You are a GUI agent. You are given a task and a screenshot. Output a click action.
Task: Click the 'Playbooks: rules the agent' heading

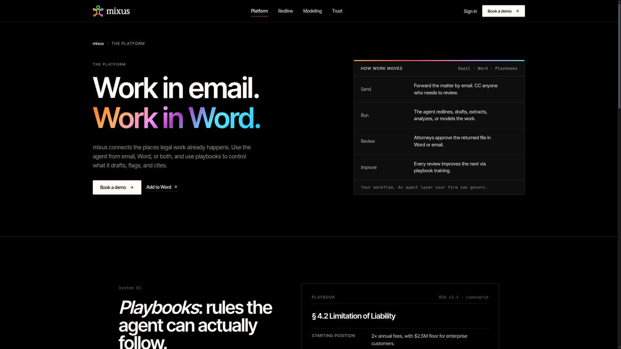(196, 325)
